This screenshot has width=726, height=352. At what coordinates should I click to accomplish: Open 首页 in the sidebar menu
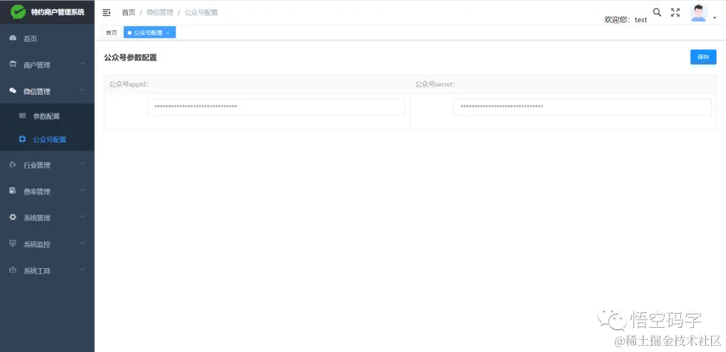[x=47, y=39]
